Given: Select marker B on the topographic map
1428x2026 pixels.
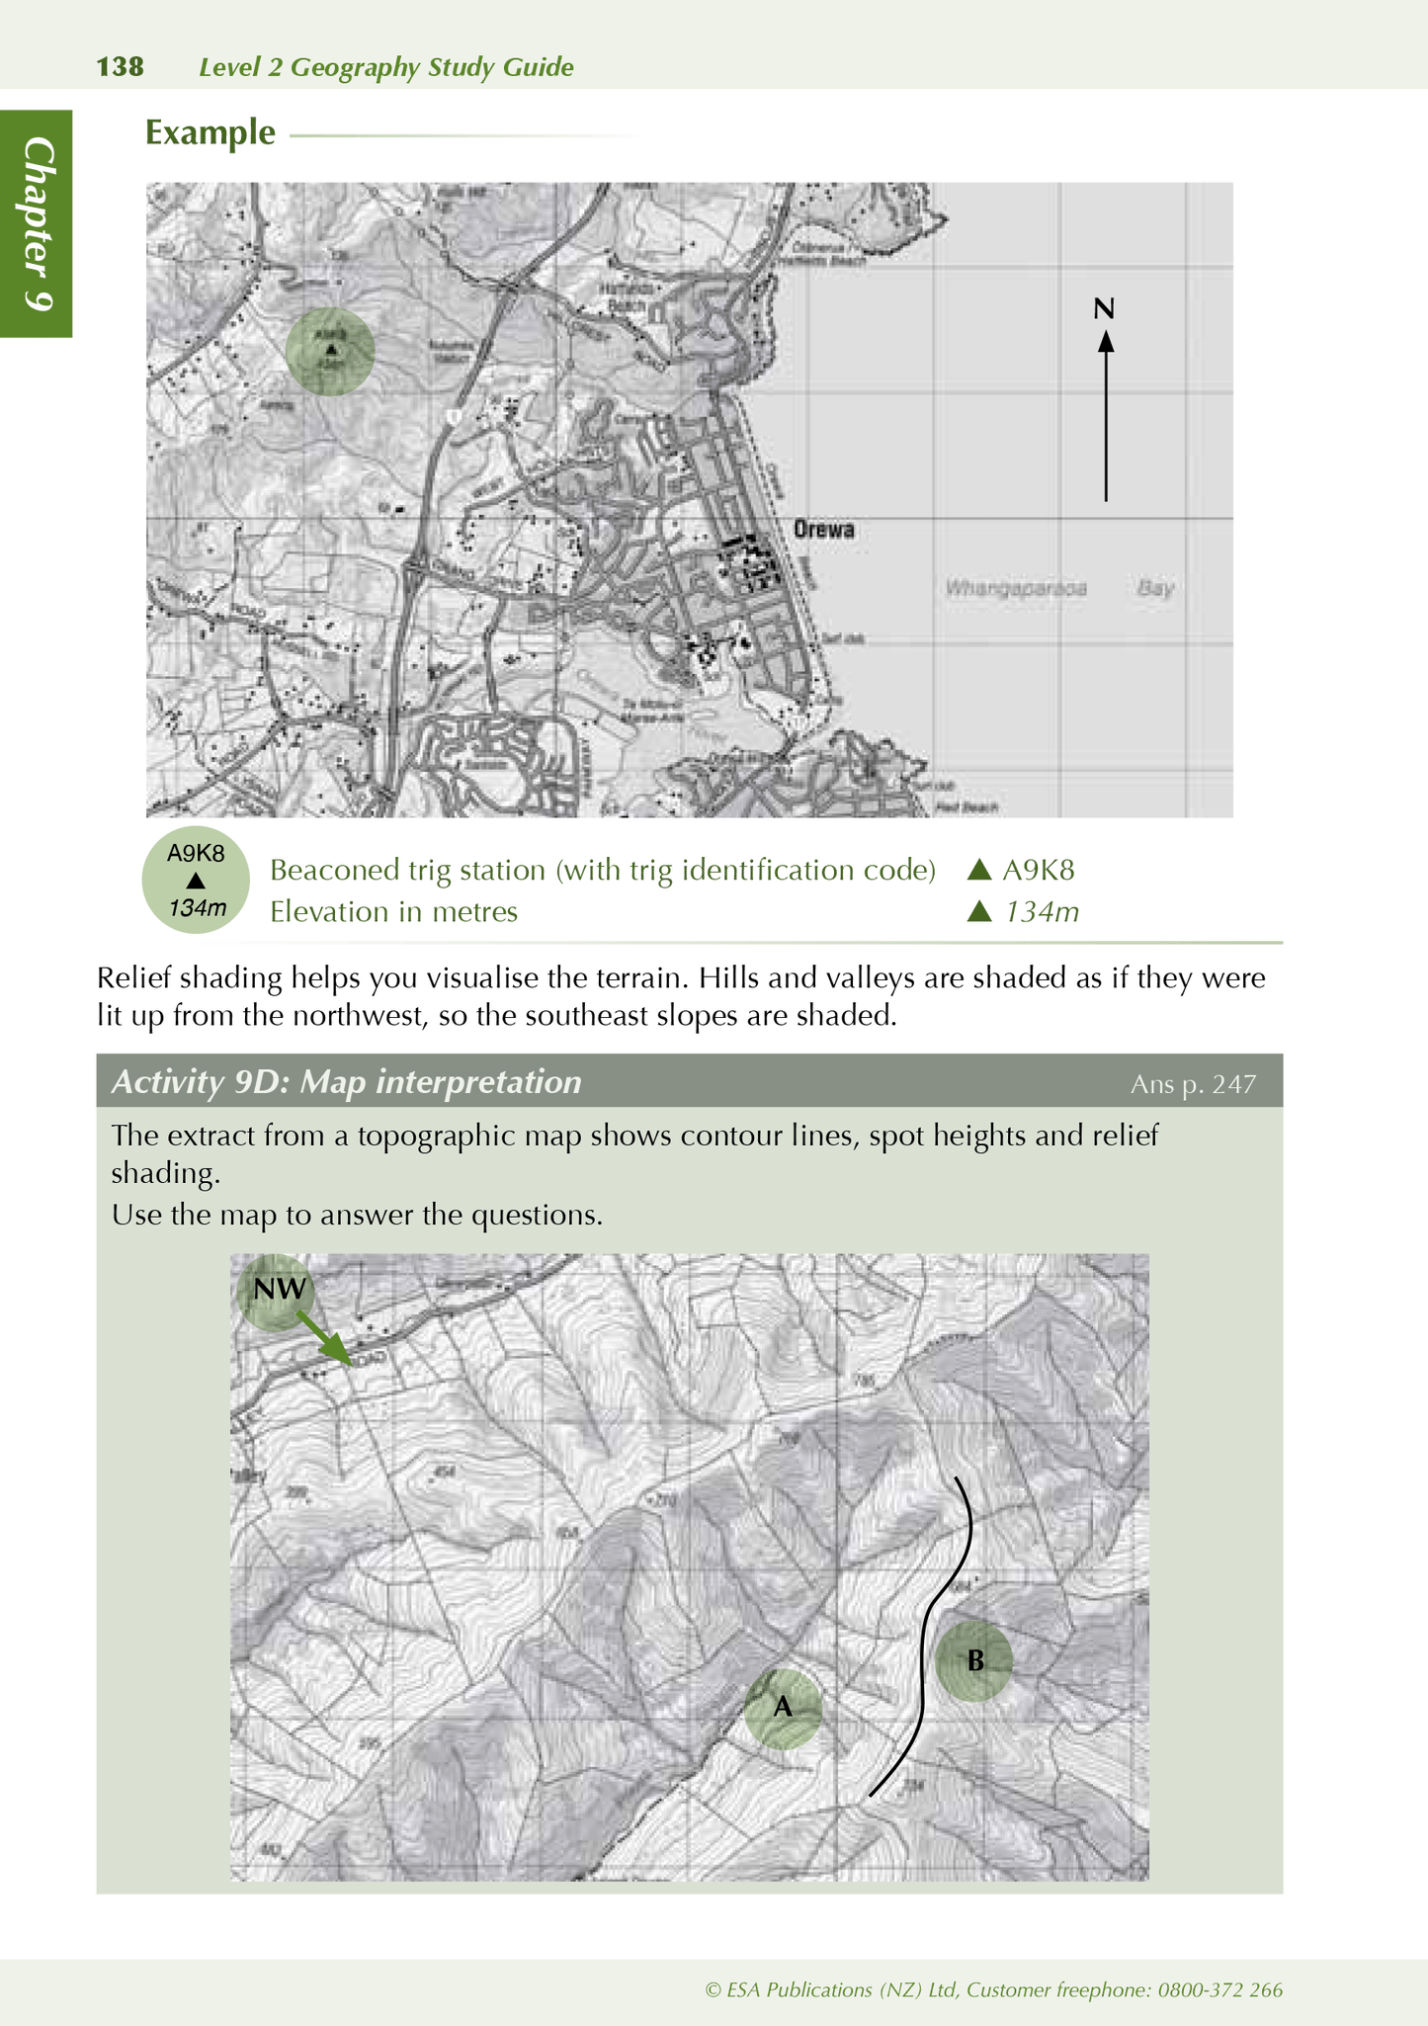Looking at the screenshot, I should coord(974,1661).
